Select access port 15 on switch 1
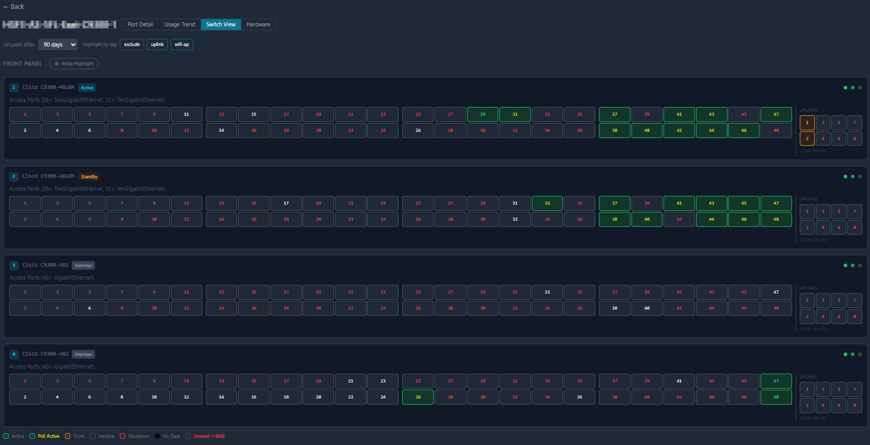 click(254, 114)
